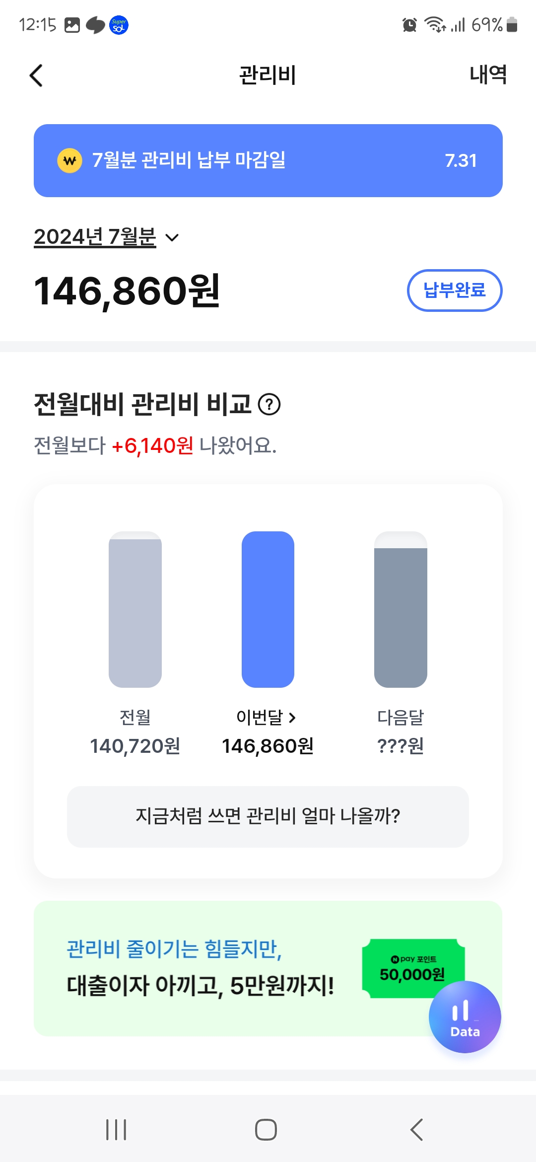Open the question mark help icon
The image size is (536, 1162).
[x=269, y=404]
